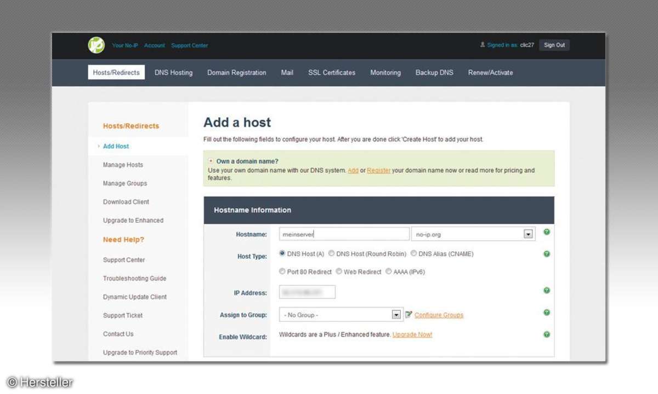Choose Web Redirect host type
Viewport: 658px width, 394px height.
click(339, 271)
